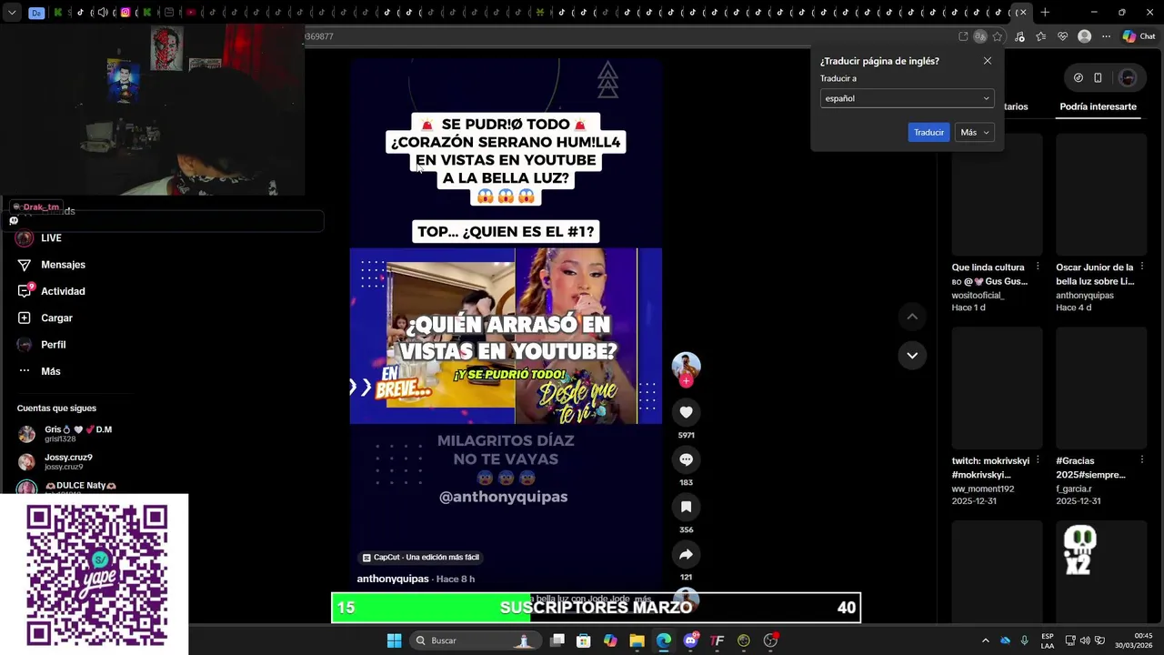1164x655 pixels.
Task: Open Perfil in the sidebar
Action: [x=41, y=345]
